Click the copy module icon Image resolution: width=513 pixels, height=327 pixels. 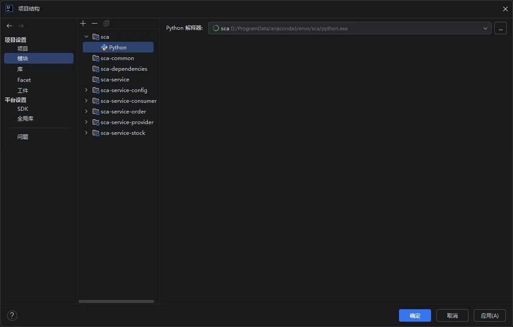(106, 24)
